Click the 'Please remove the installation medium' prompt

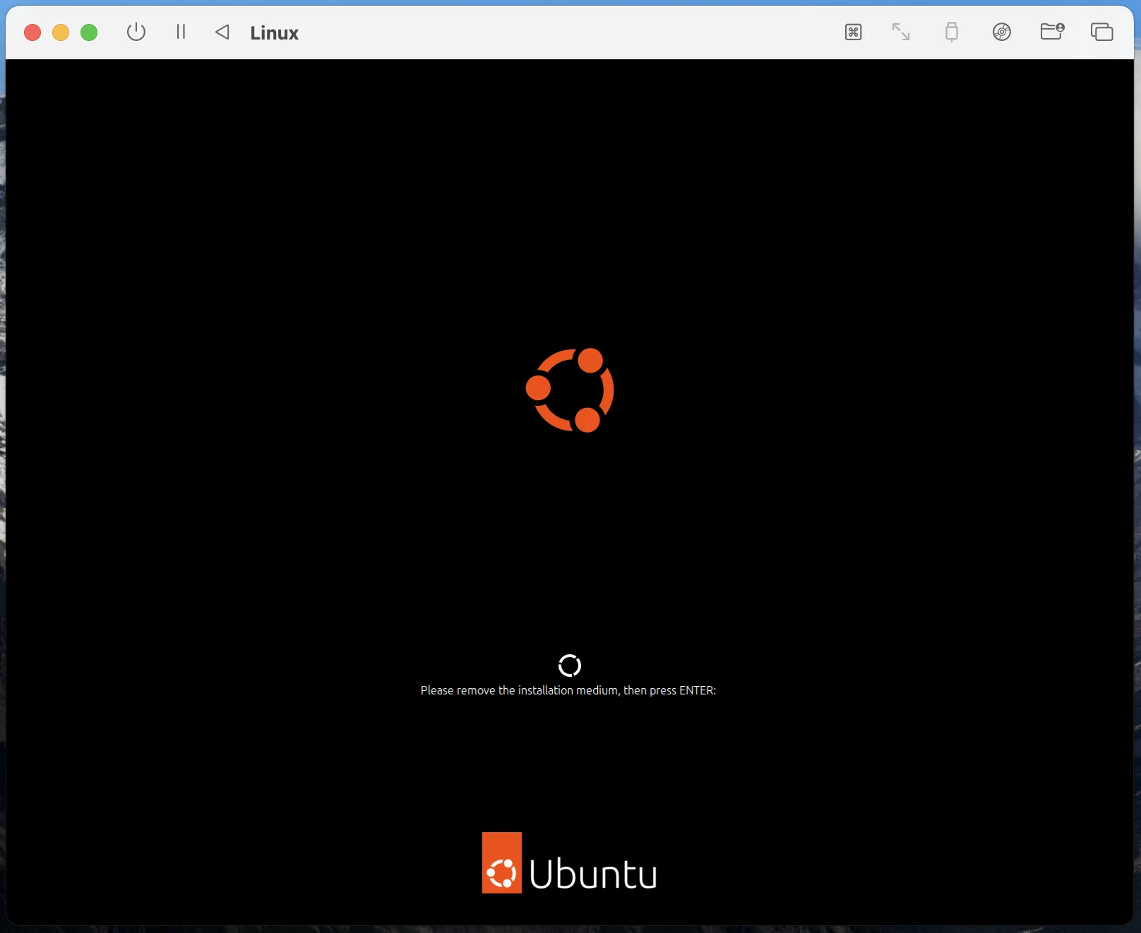click(x=568, y=690)
